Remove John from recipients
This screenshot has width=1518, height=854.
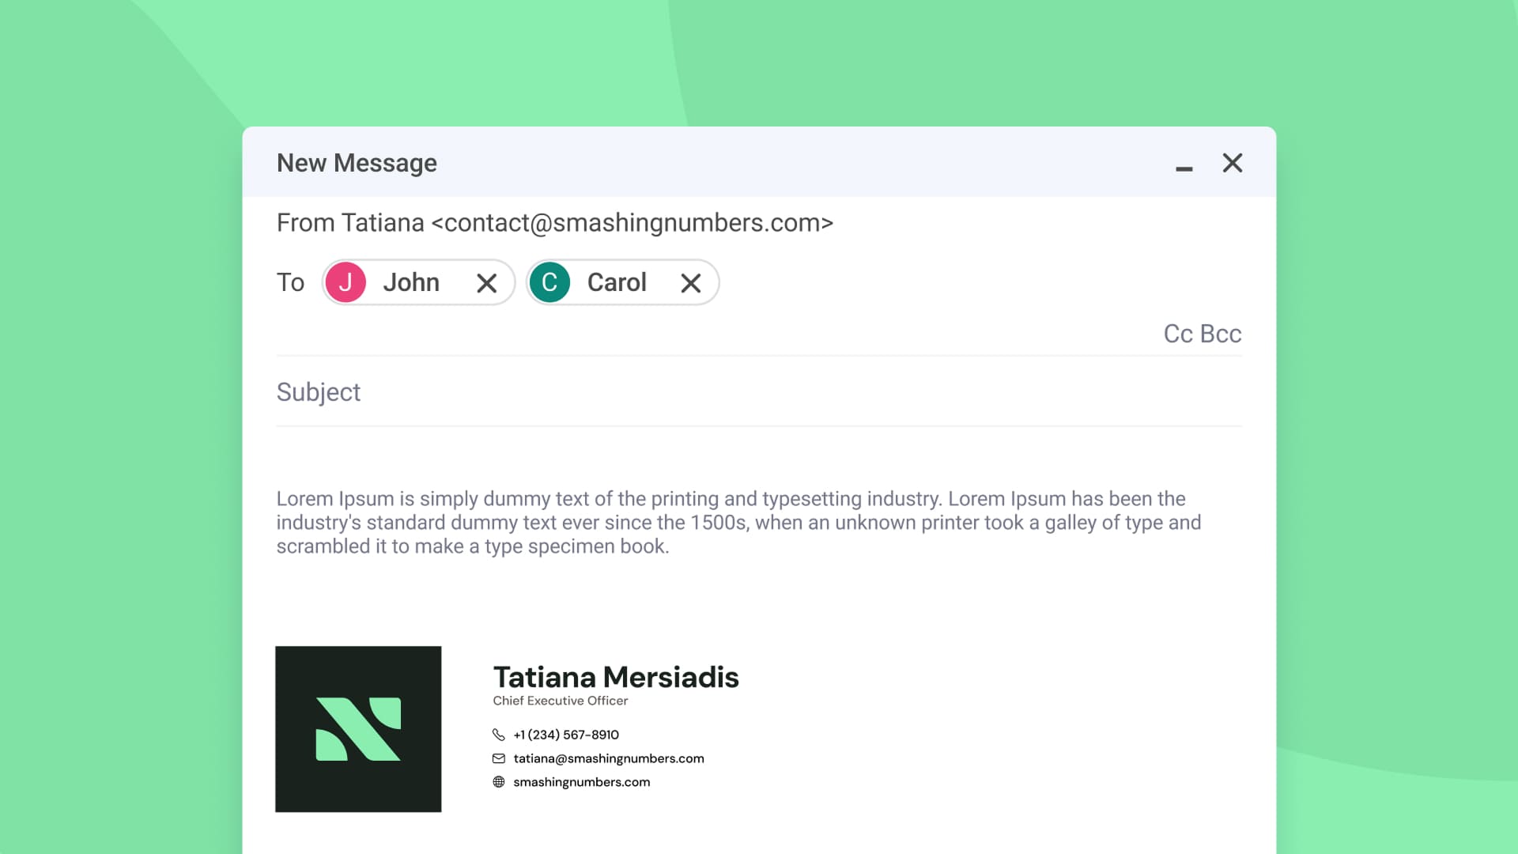(486, 283)
